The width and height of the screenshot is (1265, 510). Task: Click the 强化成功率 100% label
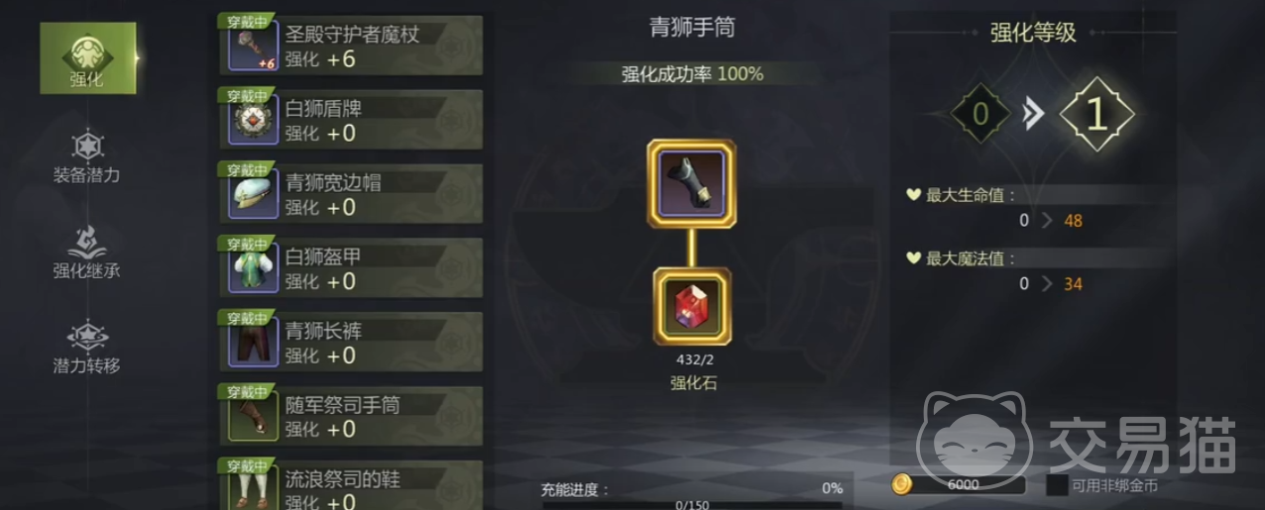[x=692, y=73]
